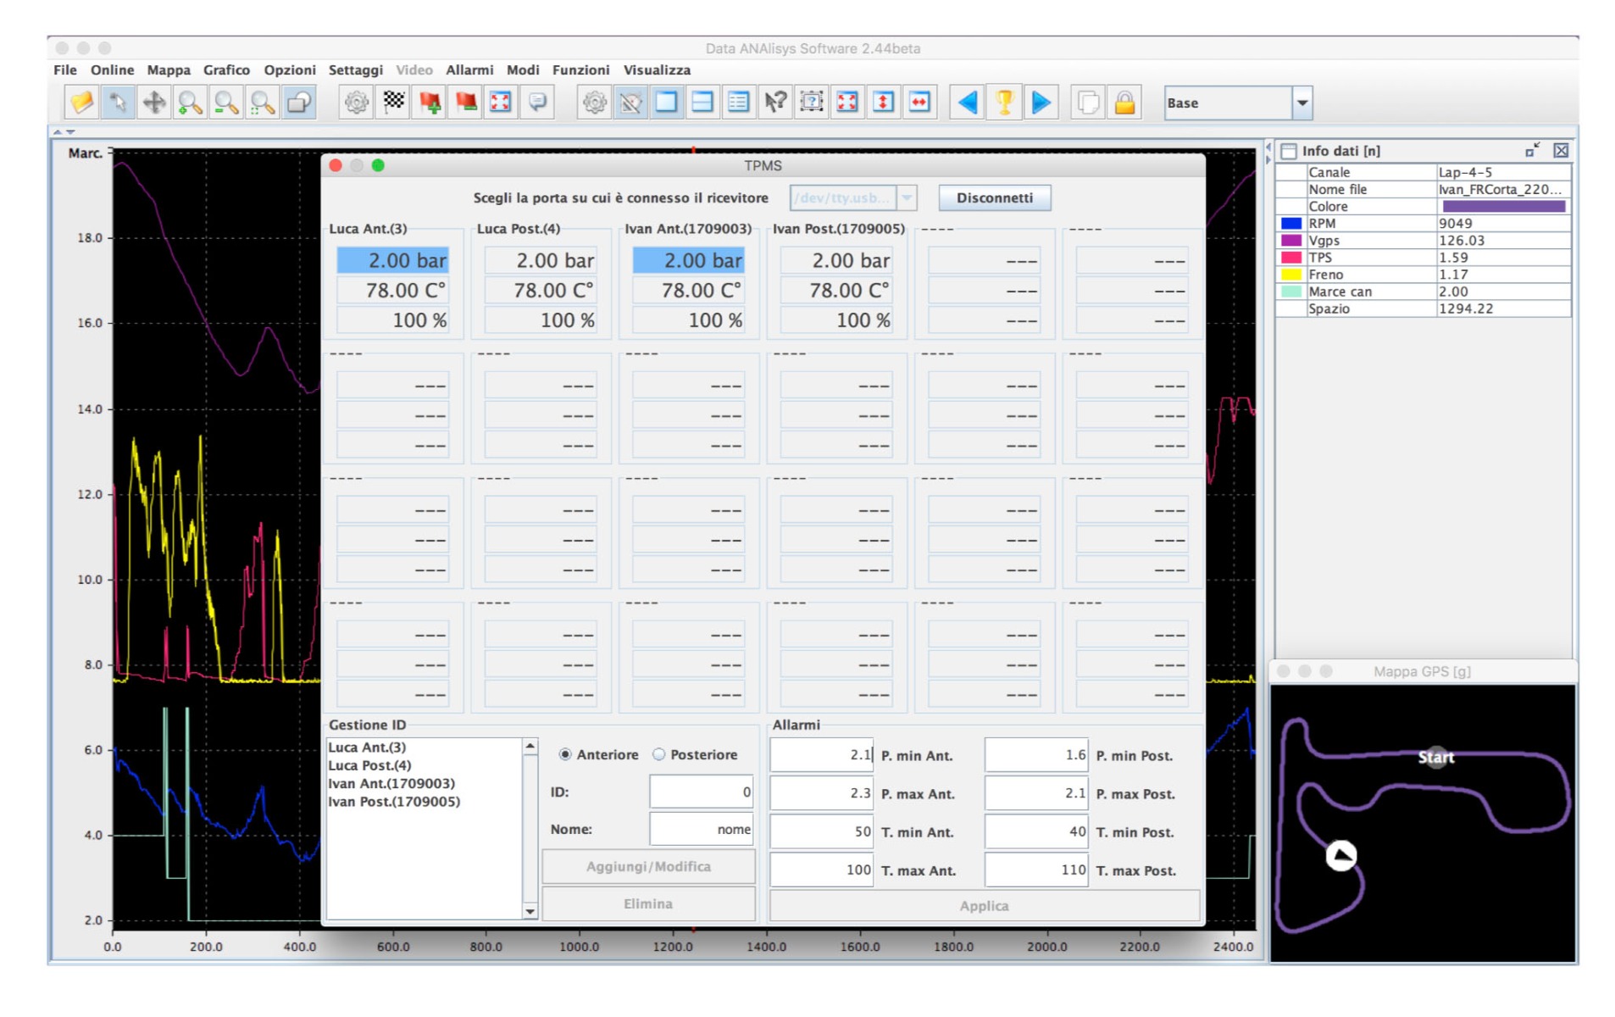
Task: Click the Applica button
Action: coord(983,905)
